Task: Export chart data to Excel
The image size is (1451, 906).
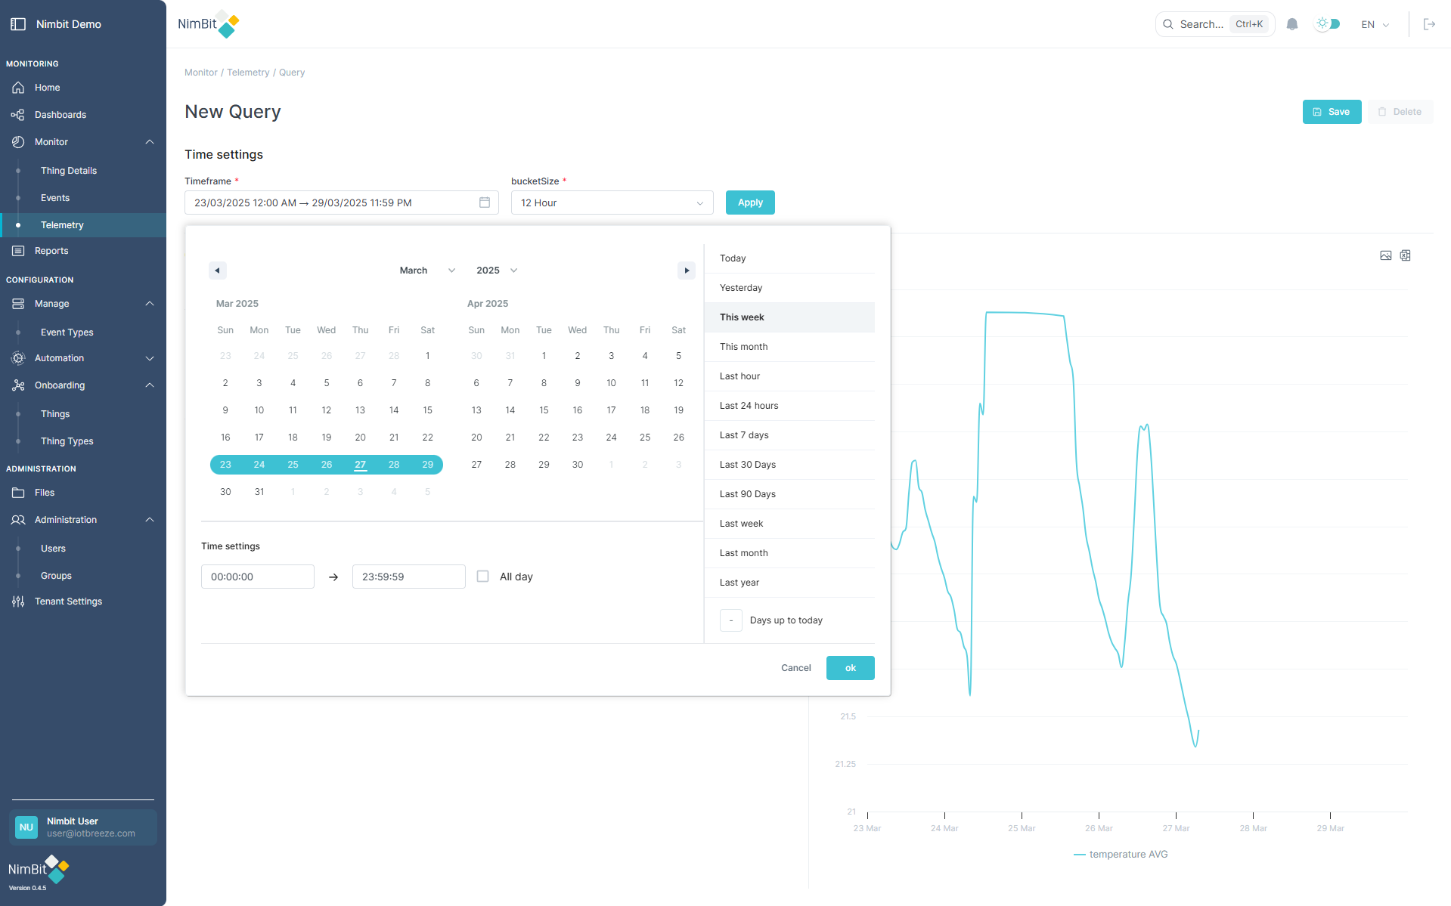Action: tap(1405, 255)
